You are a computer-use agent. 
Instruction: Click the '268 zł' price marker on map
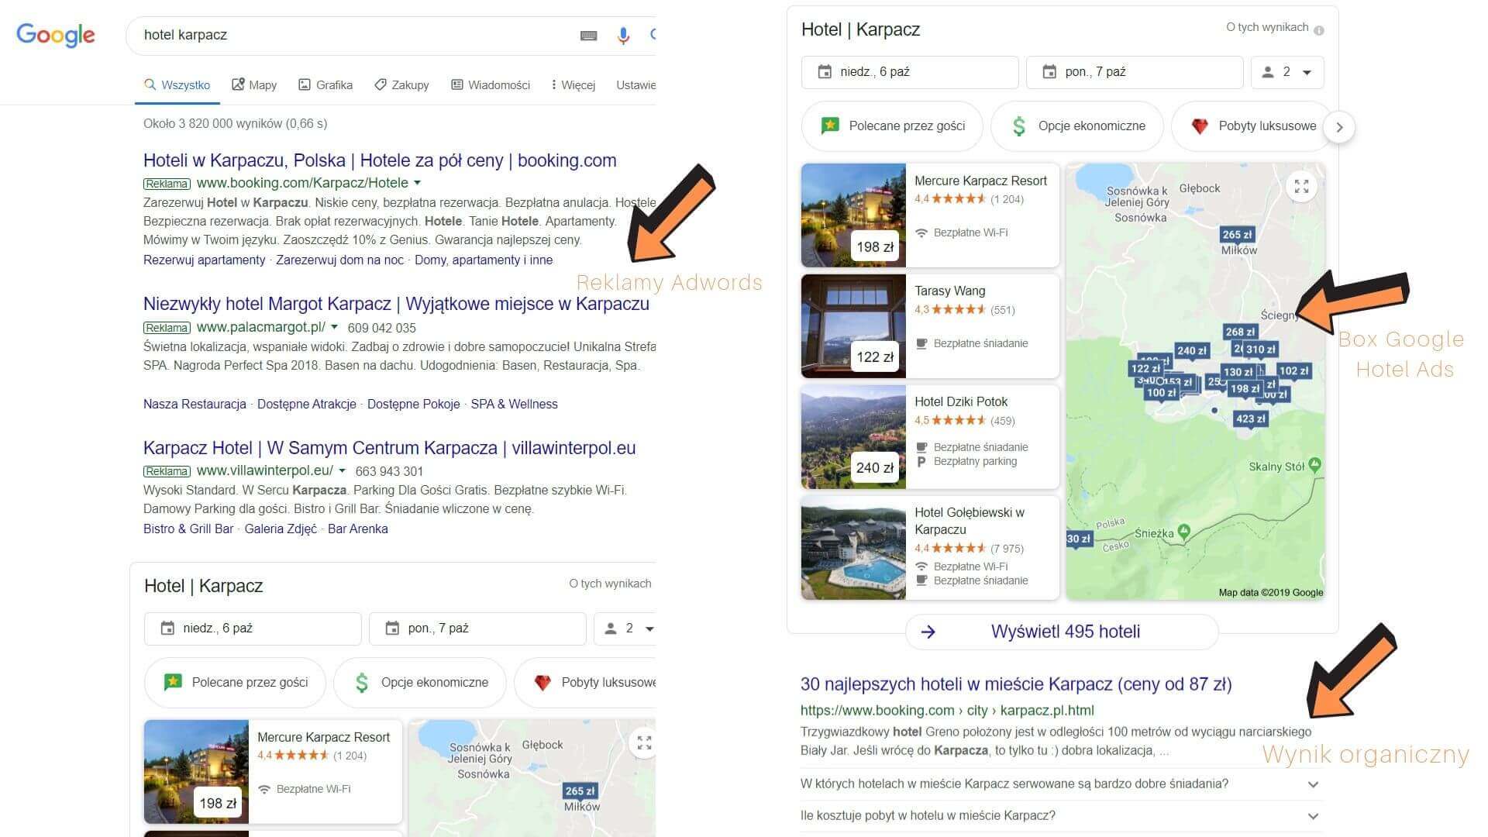point(1240,332)
